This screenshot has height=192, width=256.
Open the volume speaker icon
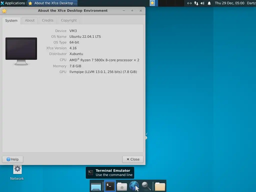(x=202, y=3)
